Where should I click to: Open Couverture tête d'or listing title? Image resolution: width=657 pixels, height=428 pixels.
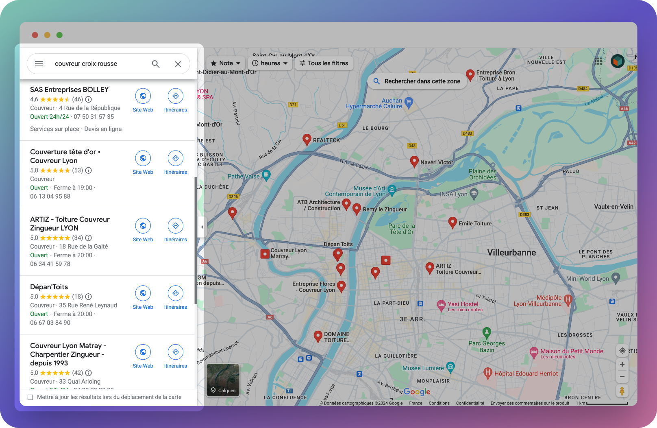coord(65,156)
